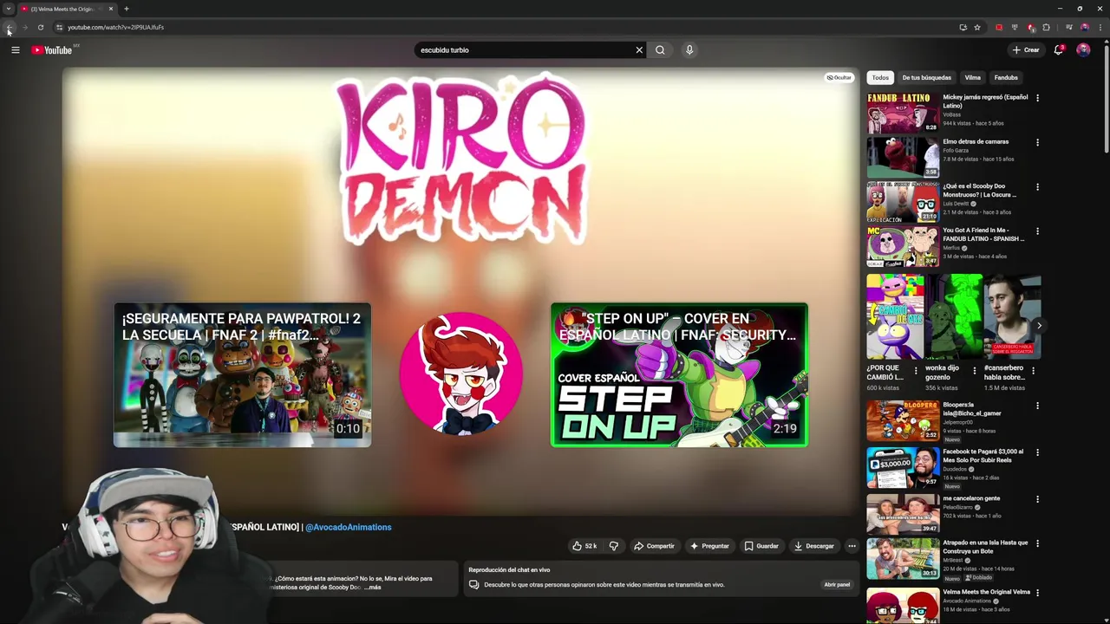1110x624 pixels.
Task: Start a voice search with the microphone
Action: [689, 50]
